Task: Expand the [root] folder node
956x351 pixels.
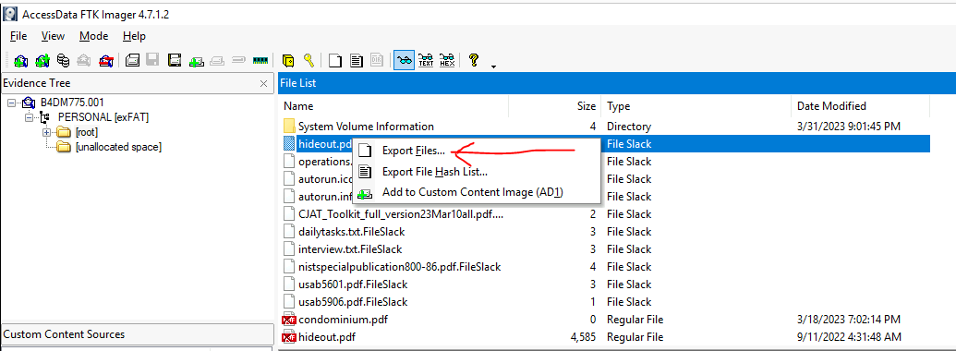Action: pos(46,132)
